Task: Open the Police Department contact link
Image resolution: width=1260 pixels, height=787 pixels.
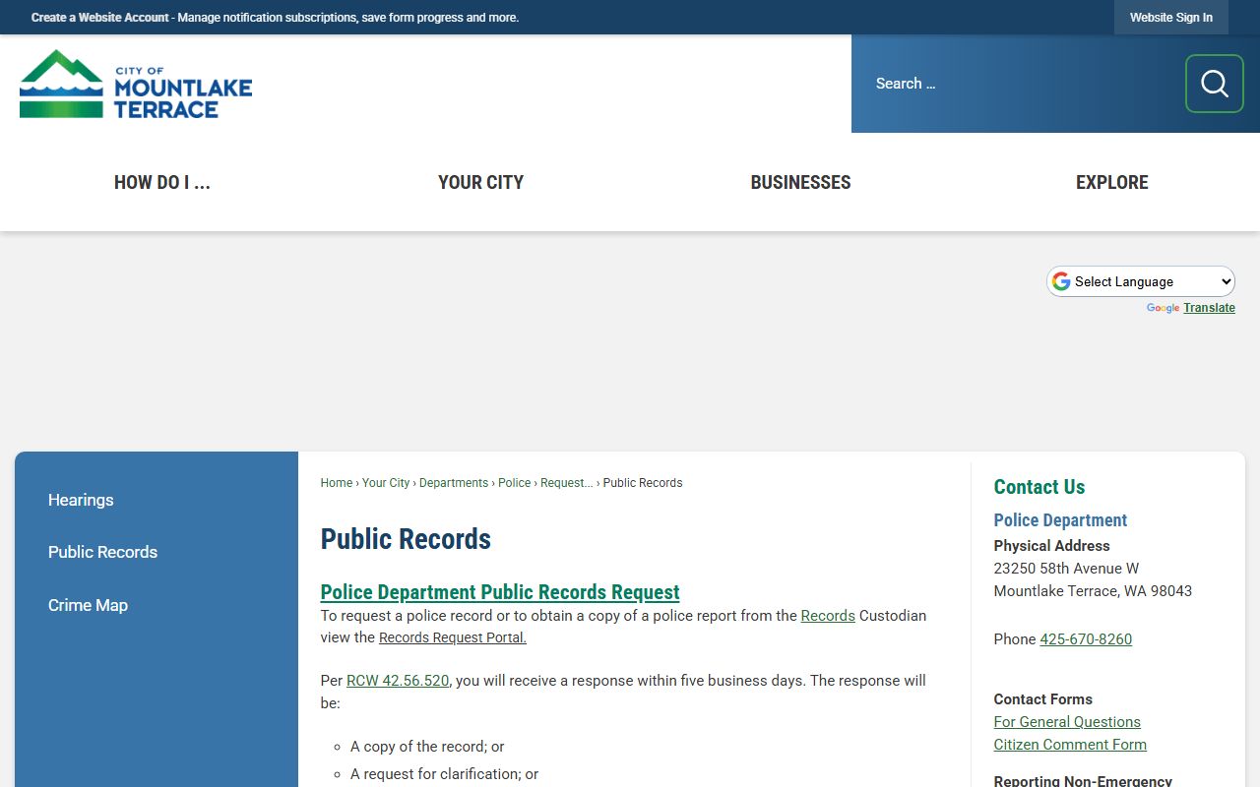Action: click(x=1060, y=520)
